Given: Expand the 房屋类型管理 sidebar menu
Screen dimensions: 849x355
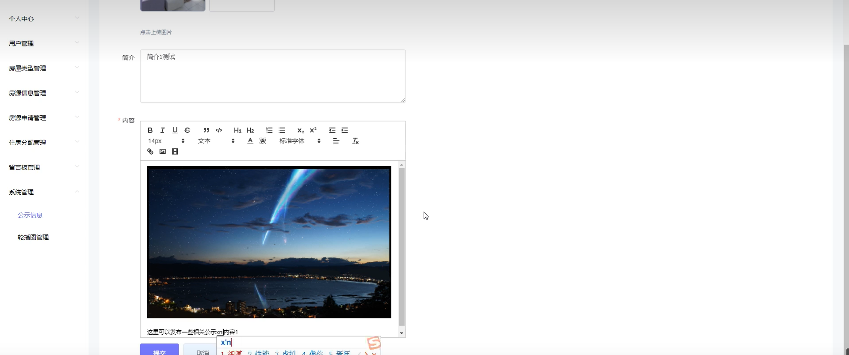Looking at the screenshot, I should [44, 68].
